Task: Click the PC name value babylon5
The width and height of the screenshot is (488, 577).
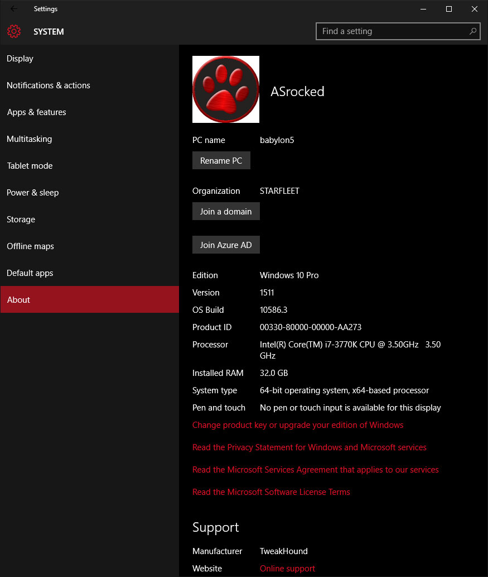Action: [x=277, y=140]
